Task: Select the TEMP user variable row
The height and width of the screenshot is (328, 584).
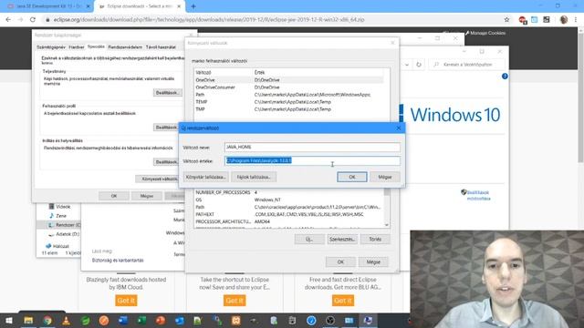Action: click(288, 102)
